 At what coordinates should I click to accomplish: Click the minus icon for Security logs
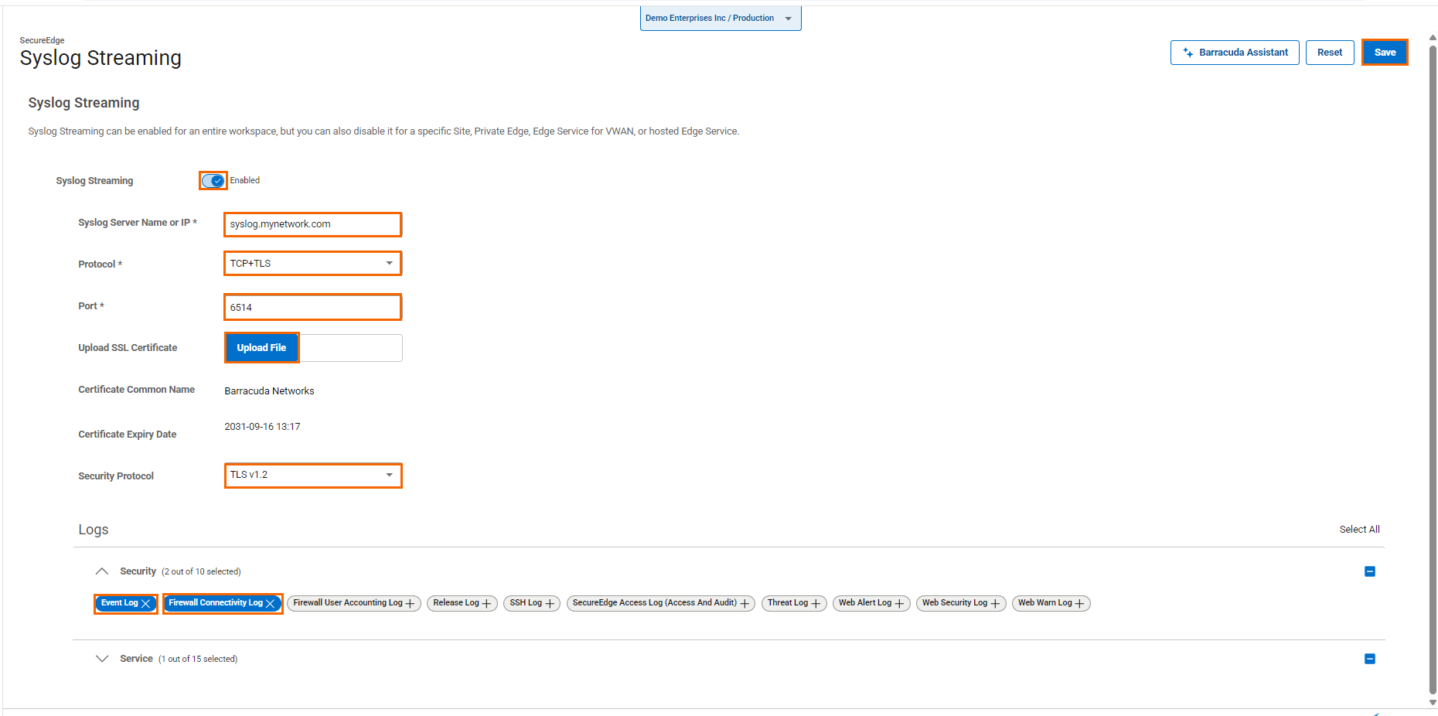click(1370, 571)
